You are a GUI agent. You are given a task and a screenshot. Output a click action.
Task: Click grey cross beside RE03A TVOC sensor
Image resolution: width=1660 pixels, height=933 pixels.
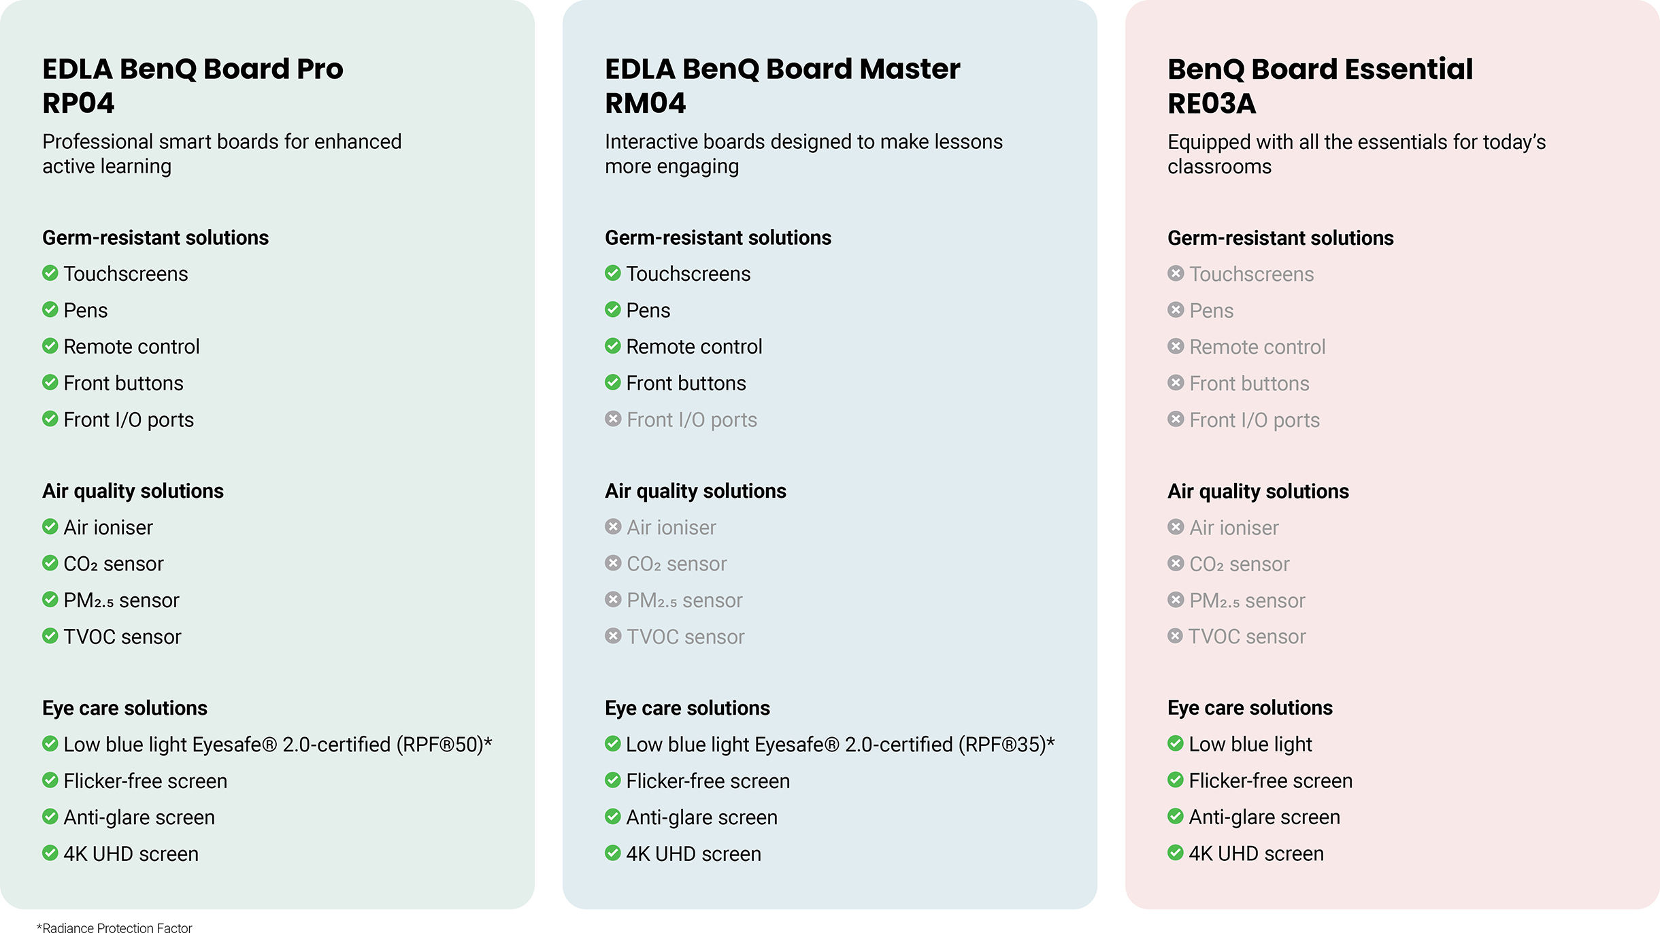(x=1176, y=635)
